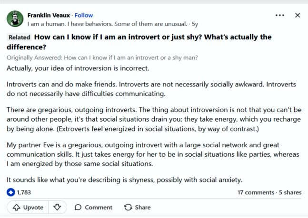This screenshot has height=218, width=308.
Task: Open Franklin Veaux's profile avatar
Action: click(15, 19)
